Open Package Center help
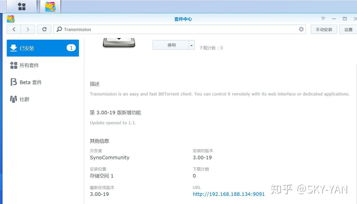357x204 pixels. tap(323, 19)
